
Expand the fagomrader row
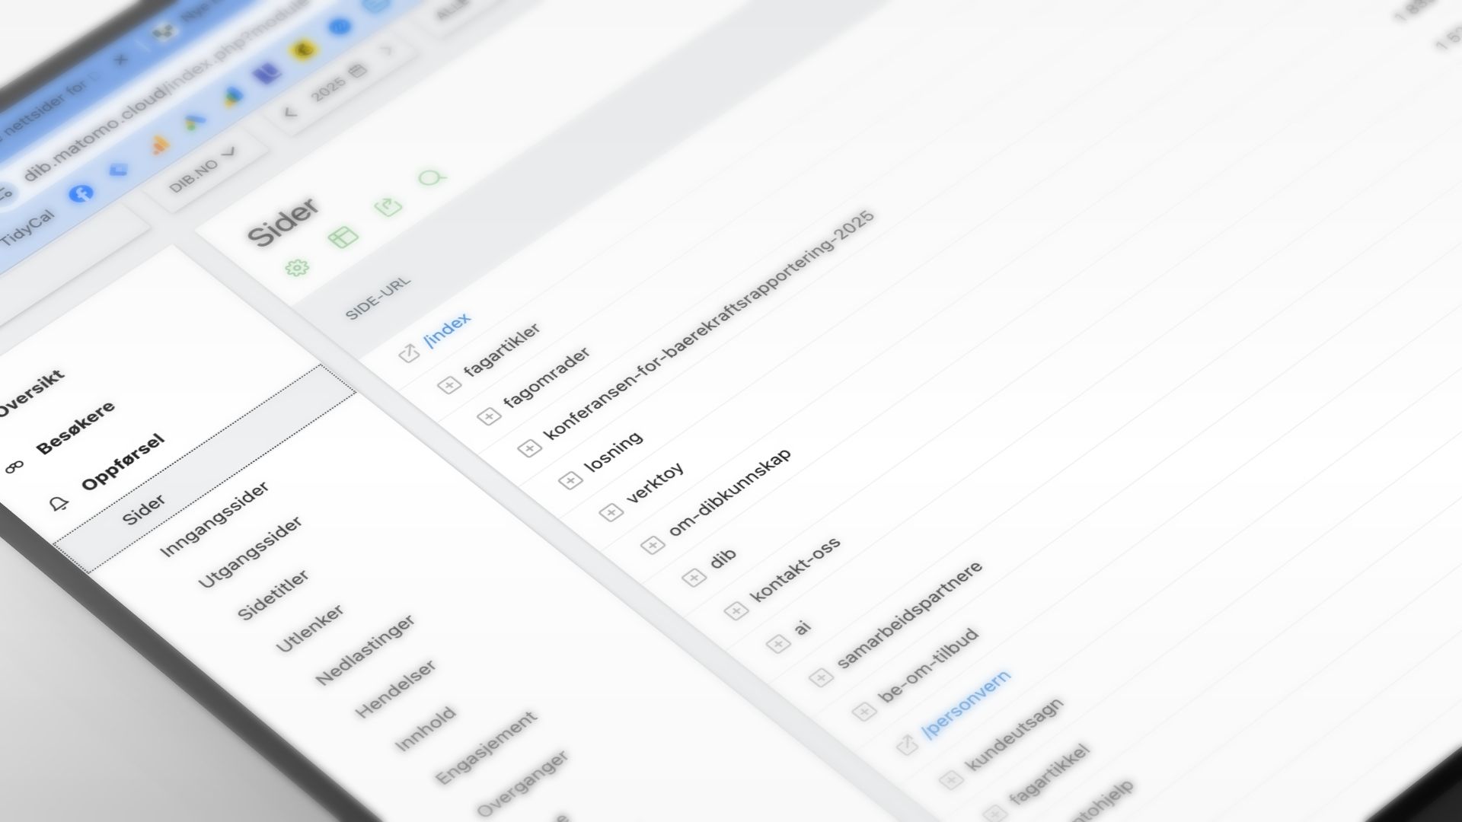point(488,416)
